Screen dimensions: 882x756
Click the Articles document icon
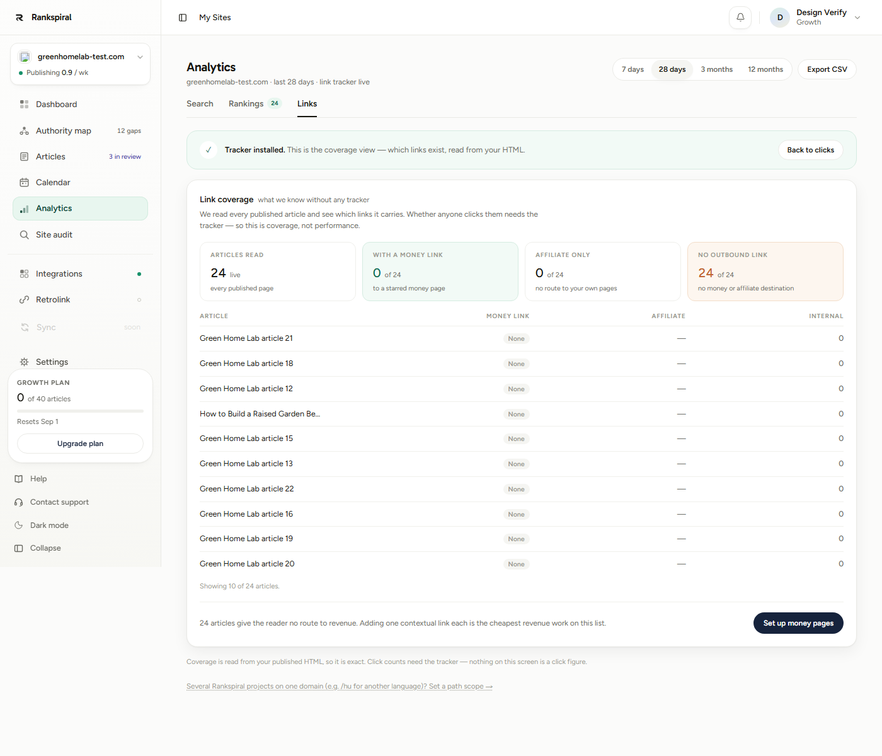tap(24, 156)
